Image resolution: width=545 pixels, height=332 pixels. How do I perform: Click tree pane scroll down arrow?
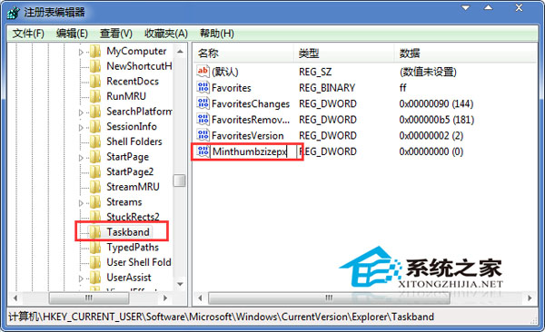180,284
